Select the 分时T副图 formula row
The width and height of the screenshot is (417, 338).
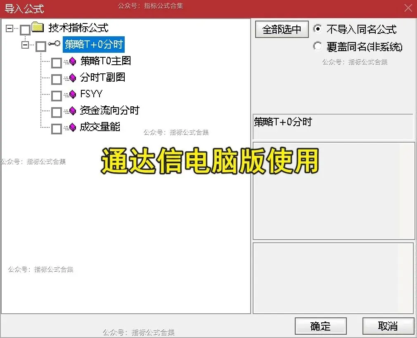[103, 77]
